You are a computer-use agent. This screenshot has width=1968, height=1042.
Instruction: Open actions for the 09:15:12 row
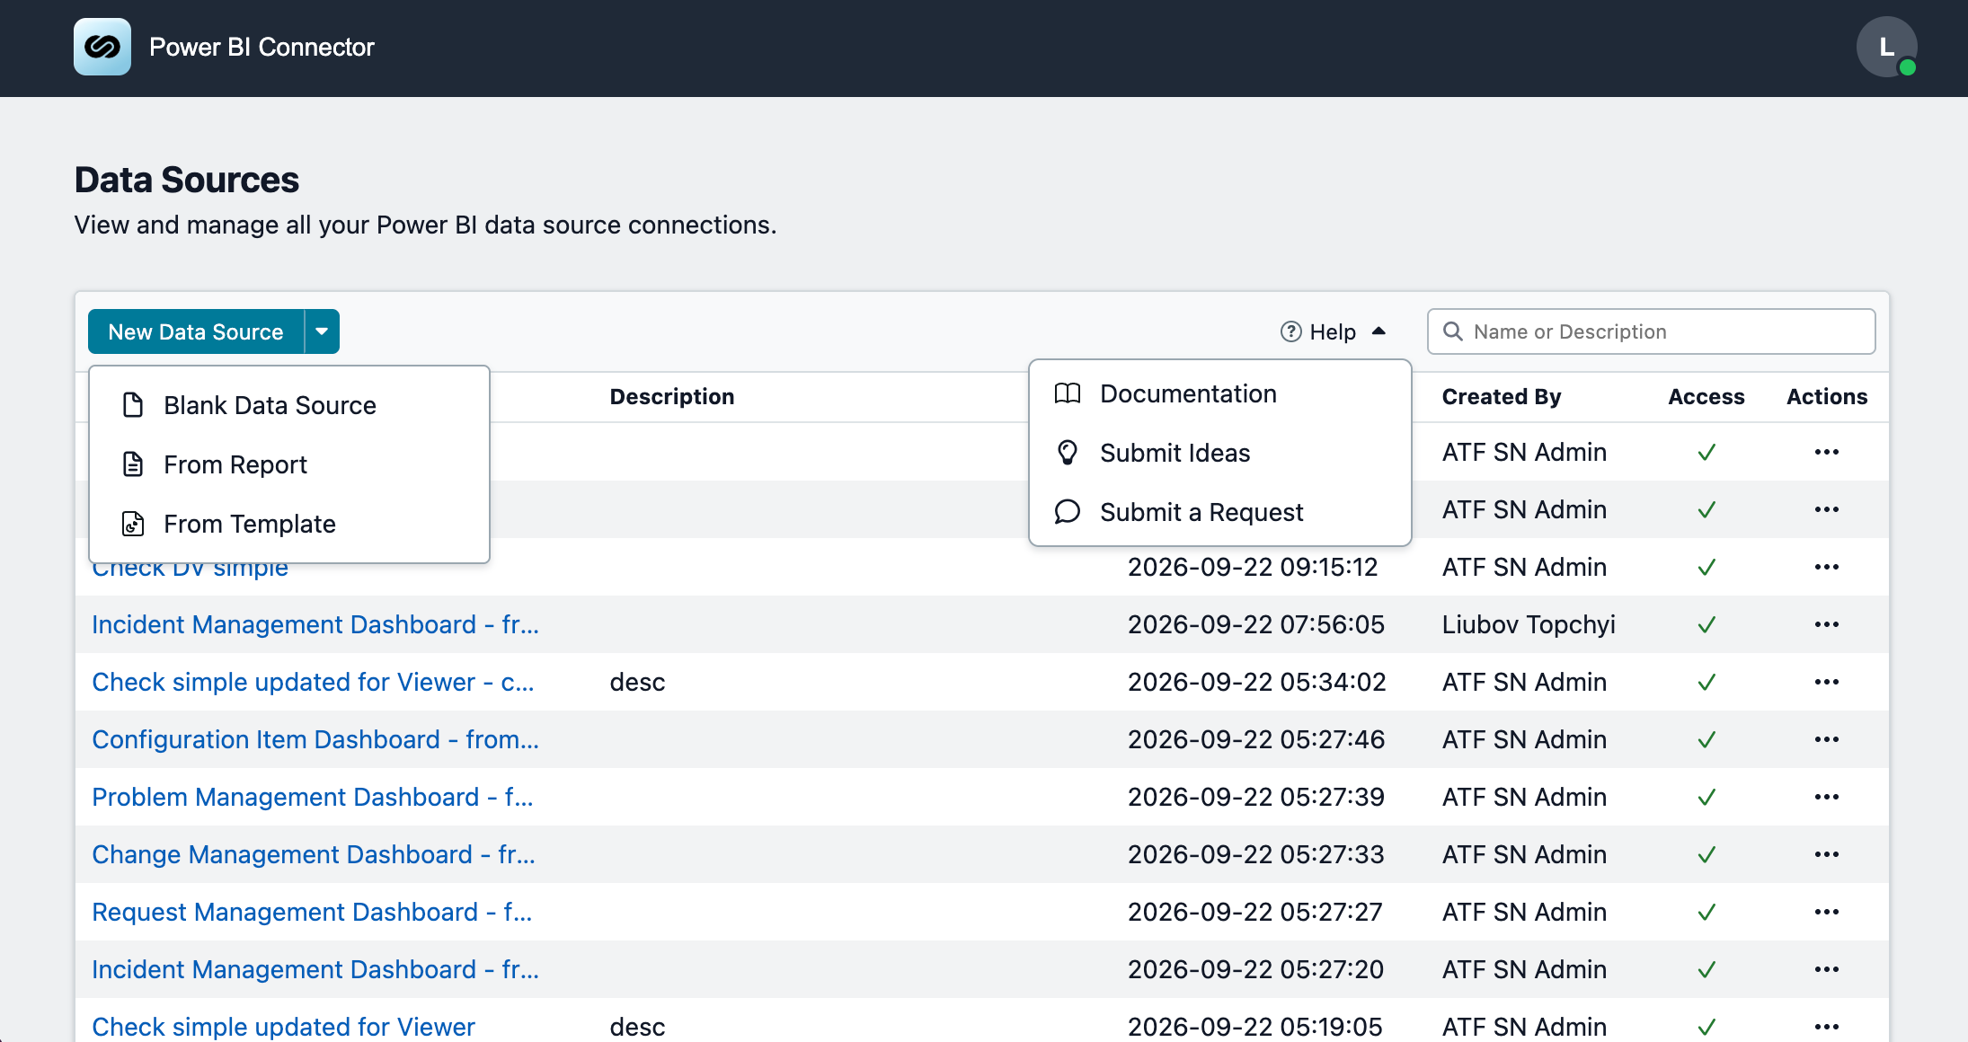click(x=1827, y=567)
